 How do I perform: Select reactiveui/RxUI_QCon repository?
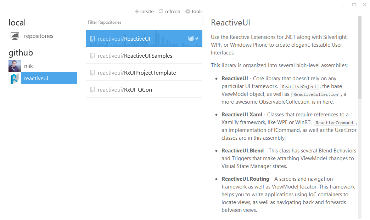(144, 89)
